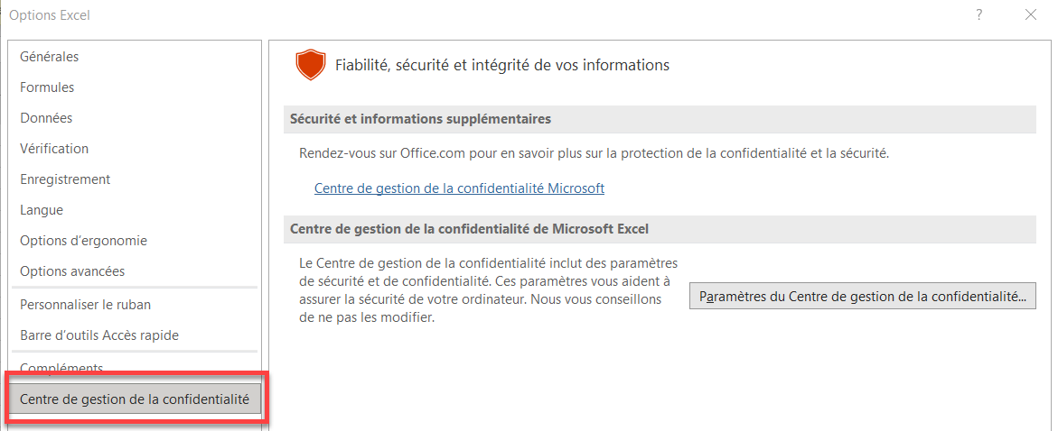
Task: Follow the Centre de gestion Microsoft link
Action: click(459, 188)
